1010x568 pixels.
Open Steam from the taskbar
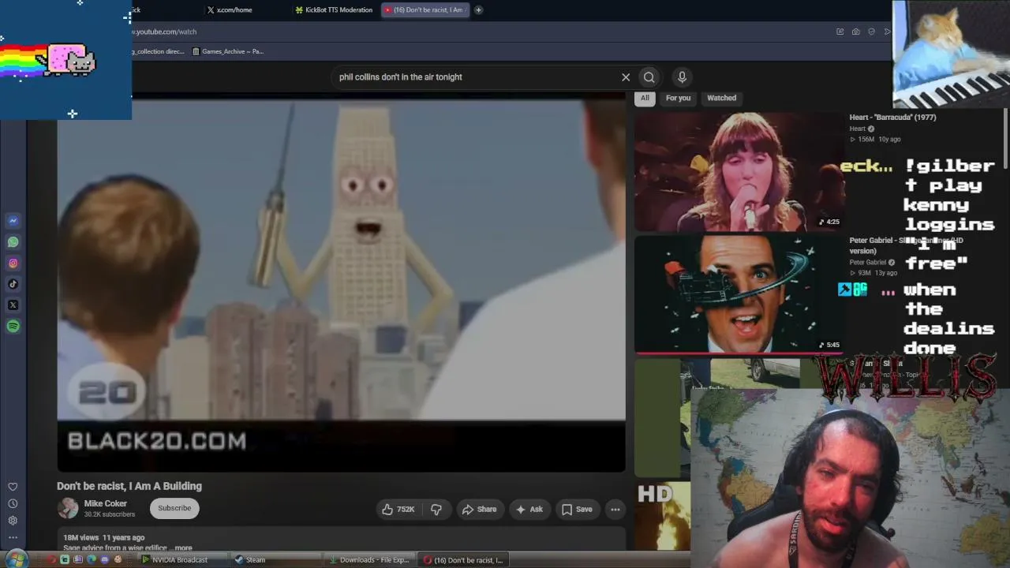tap(276, 560)
